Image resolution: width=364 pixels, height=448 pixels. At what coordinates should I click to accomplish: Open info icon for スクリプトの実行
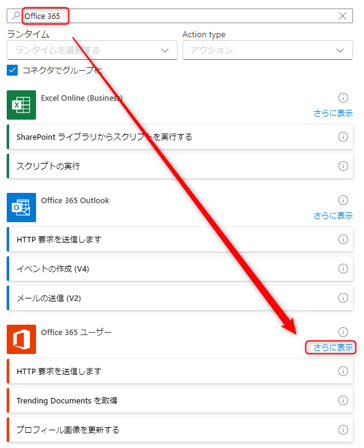(343, 166)
